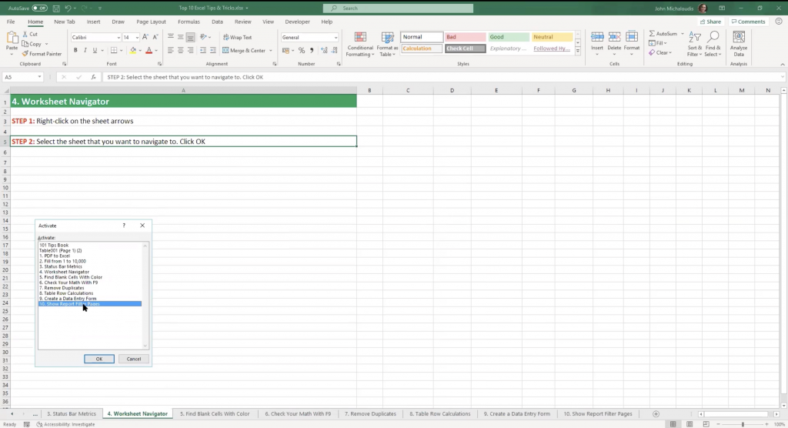Image resolution: width=788 pixels, height=428 pixels.
Task: Click the Insert Function fx icon
Action: pos(93,77)
